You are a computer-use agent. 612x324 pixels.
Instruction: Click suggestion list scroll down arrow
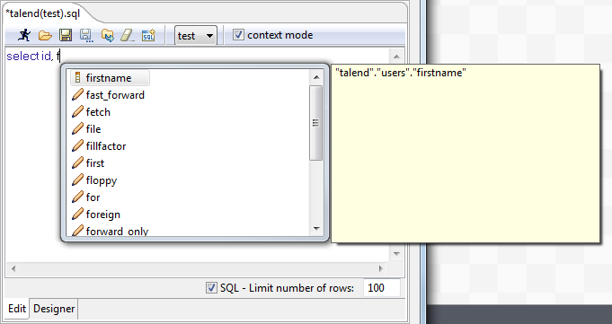316,229
